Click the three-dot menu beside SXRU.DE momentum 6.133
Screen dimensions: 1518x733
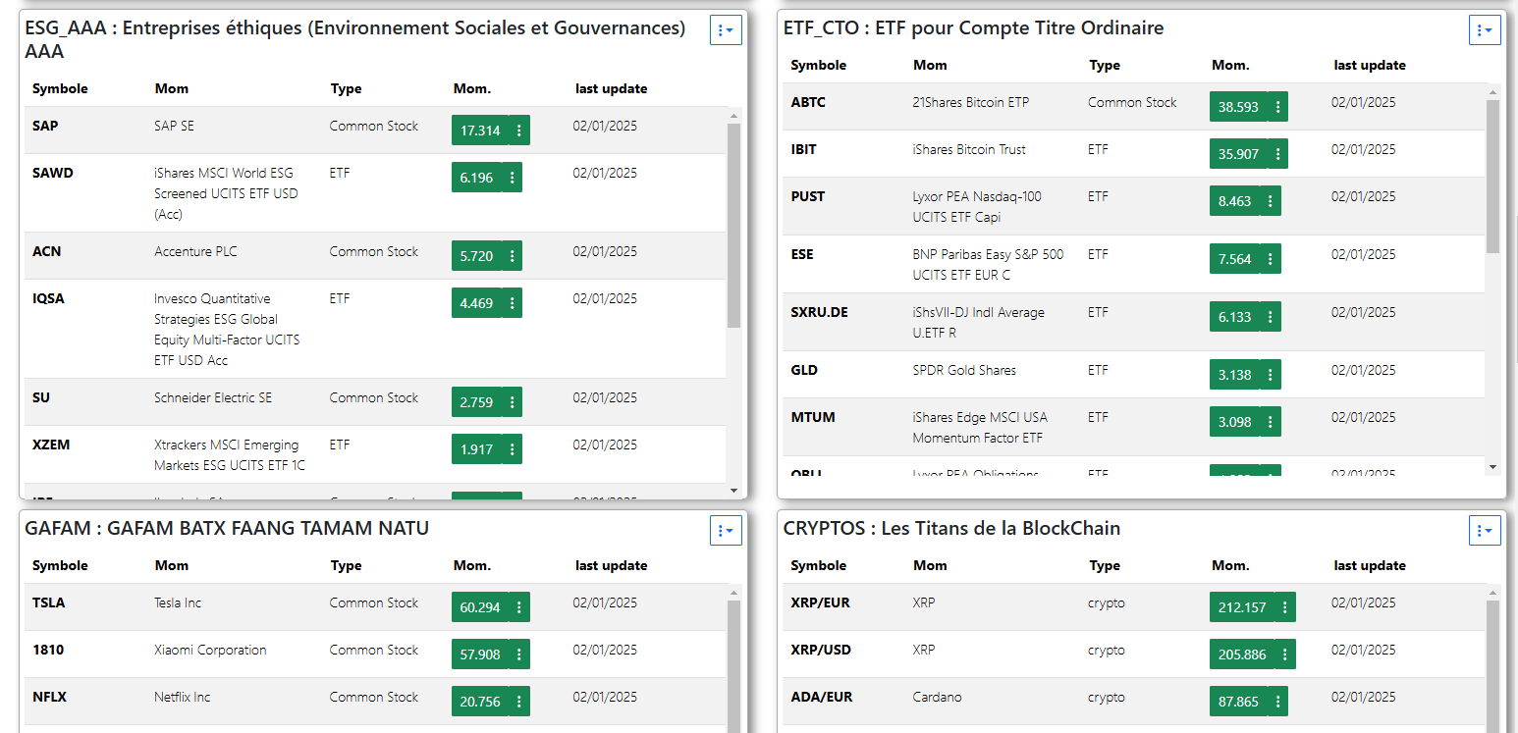[1270, 317]
